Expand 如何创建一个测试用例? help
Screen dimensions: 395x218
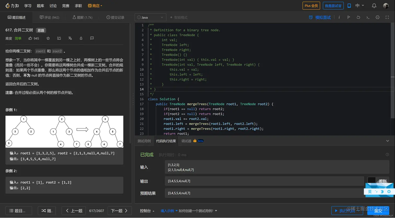coord(198,211)
